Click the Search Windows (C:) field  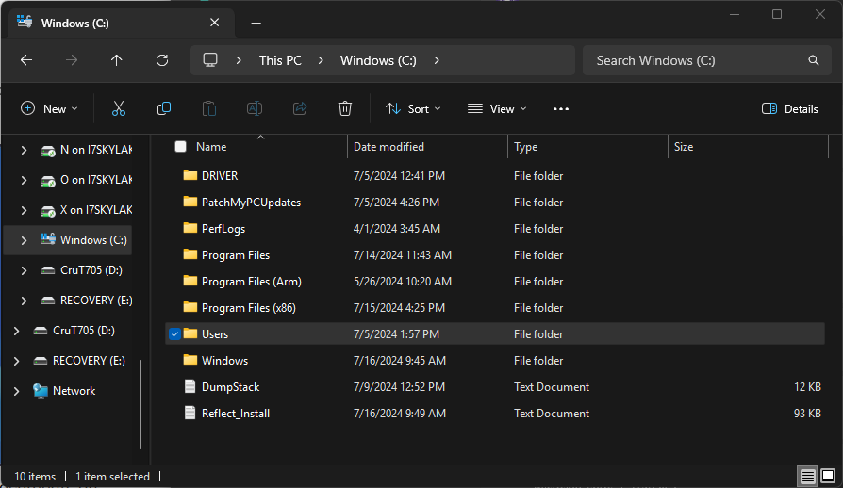(x=693, y=60)
